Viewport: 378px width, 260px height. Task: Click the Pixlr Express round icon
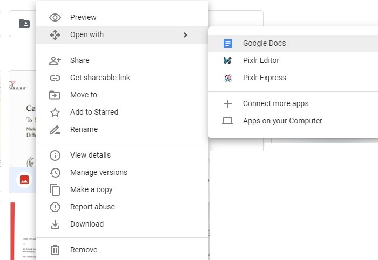click(x=228, y=78)
